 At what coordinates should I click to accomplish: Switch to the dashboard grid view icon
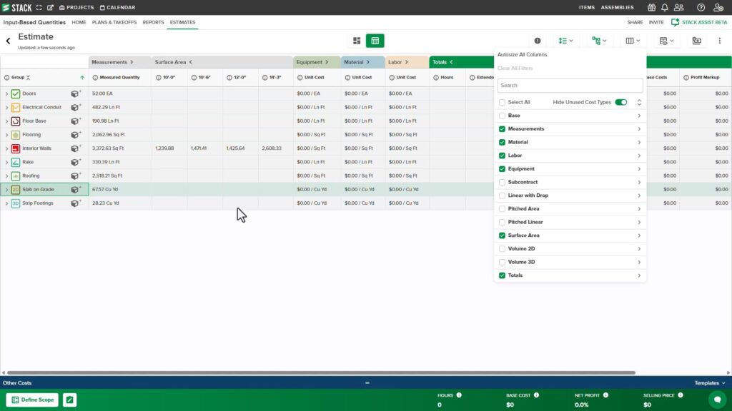[357, 41]
